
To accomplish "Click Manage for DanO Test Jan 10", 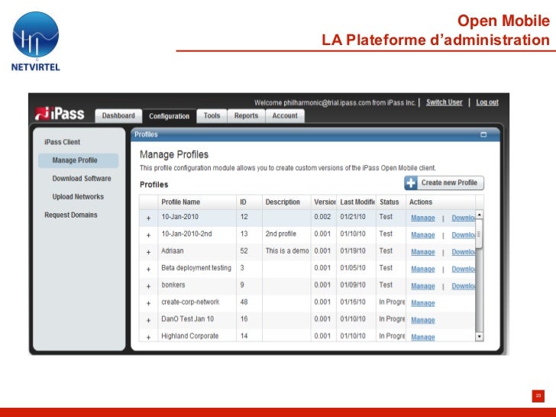I will [x=423, y=320].
